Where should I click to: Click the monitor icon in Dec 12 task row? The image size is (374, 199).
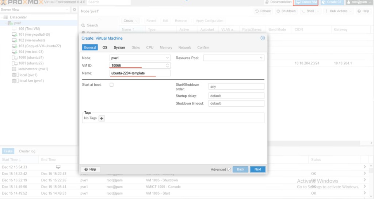pos(58,167)
